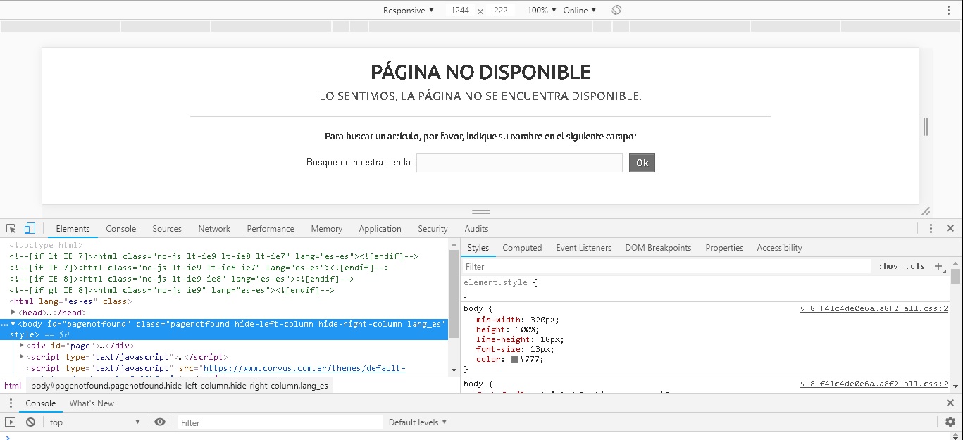The height and width of the screenshot is (440, 963).
Task: Expand the head element node
Action: coord(13,313)
